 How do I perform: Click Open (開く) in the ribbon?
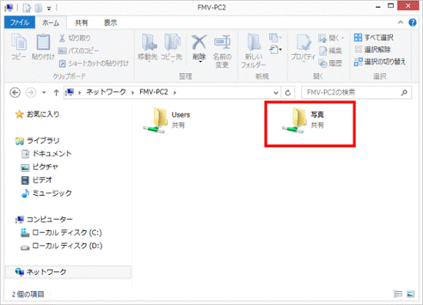pyautogui.click(x=331, y=38)
